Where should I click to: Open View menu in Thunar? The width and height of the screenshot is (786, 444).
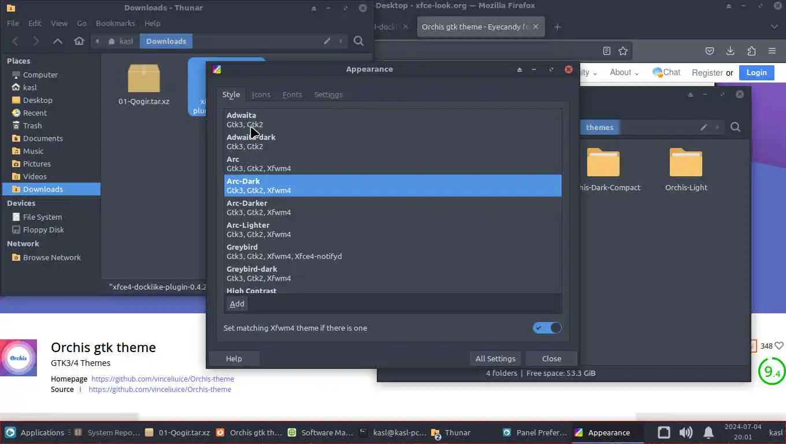tap(59, 23)
